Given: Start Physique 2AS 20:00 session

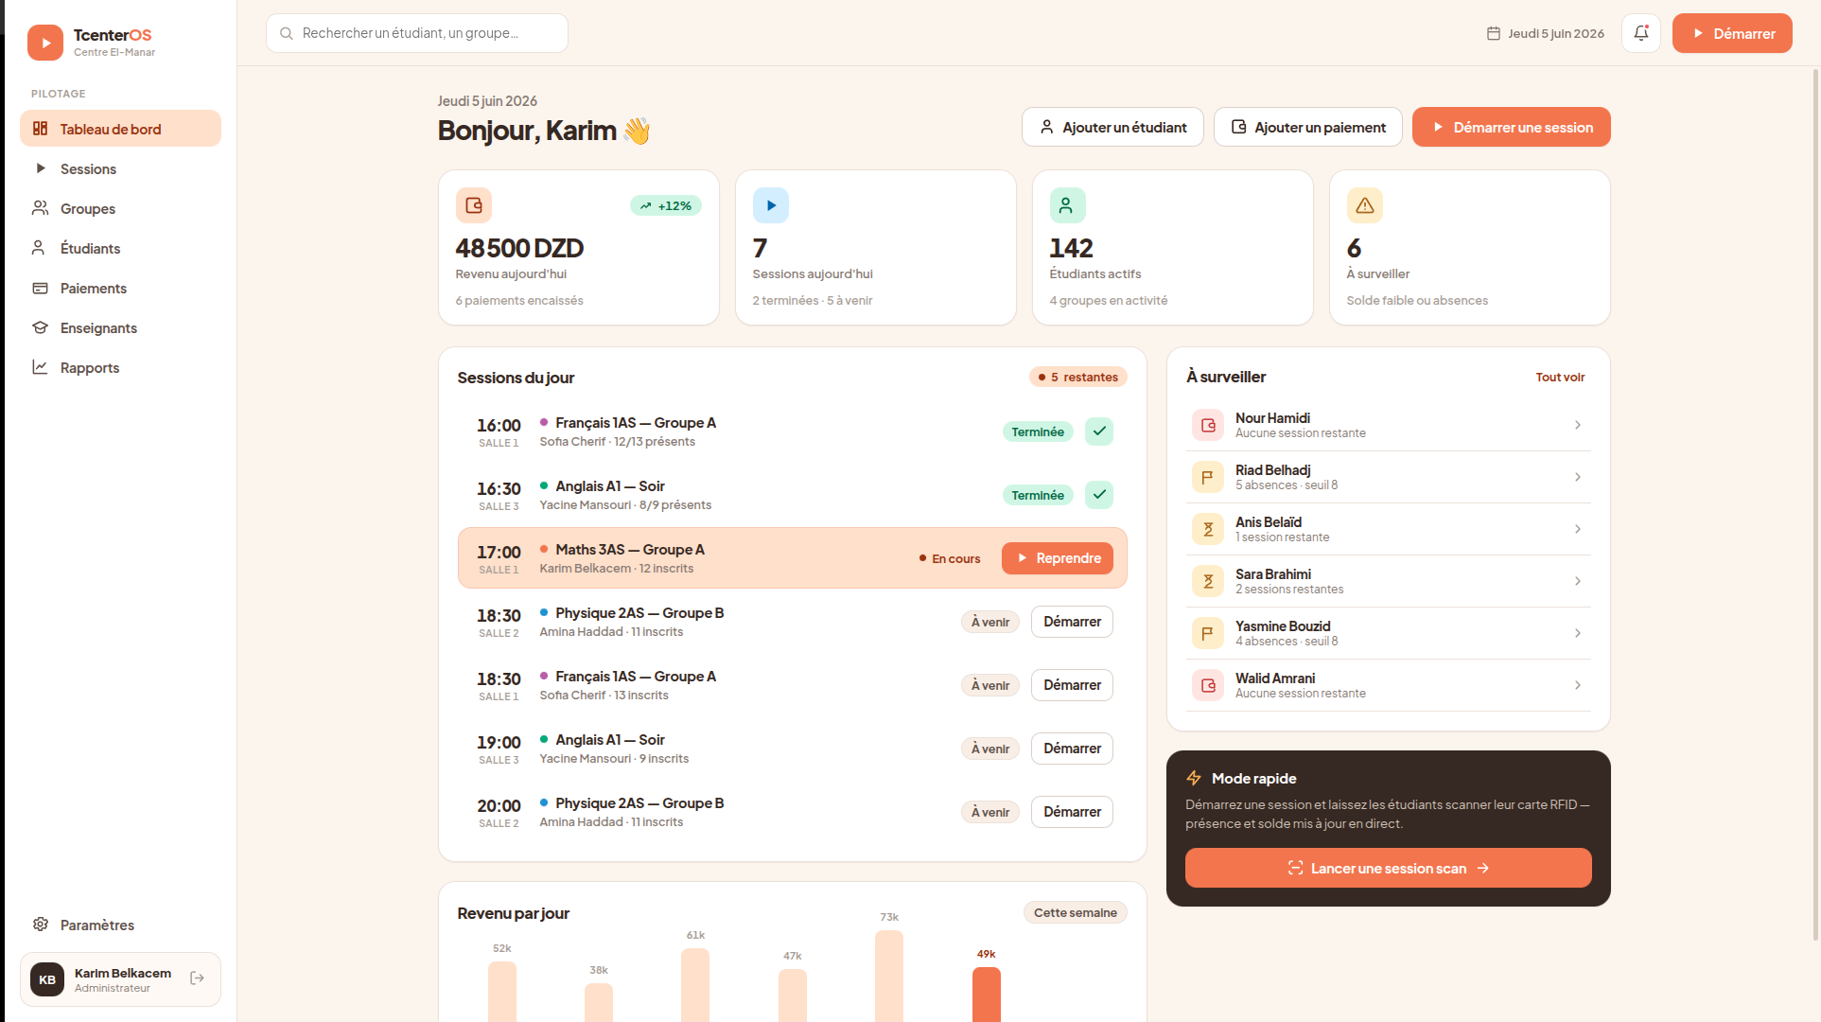Looking at the screenshot, I should point(1072,812).
